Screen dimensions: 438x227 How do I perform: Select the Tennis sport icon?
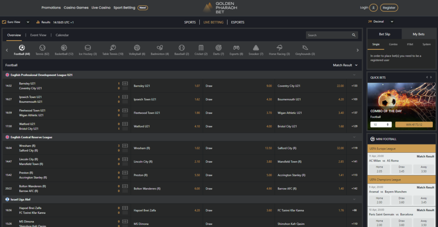42,48
